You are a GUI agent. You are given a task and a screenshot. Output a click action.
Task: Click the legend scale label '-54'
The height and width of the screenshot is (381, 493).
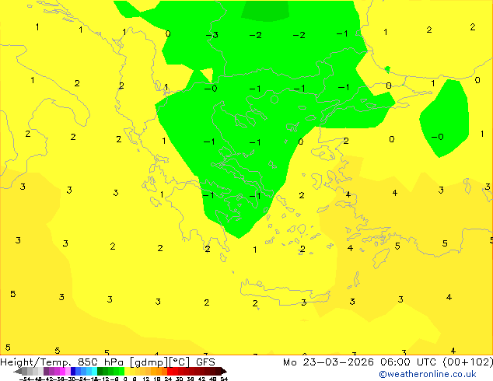(26, 379)
